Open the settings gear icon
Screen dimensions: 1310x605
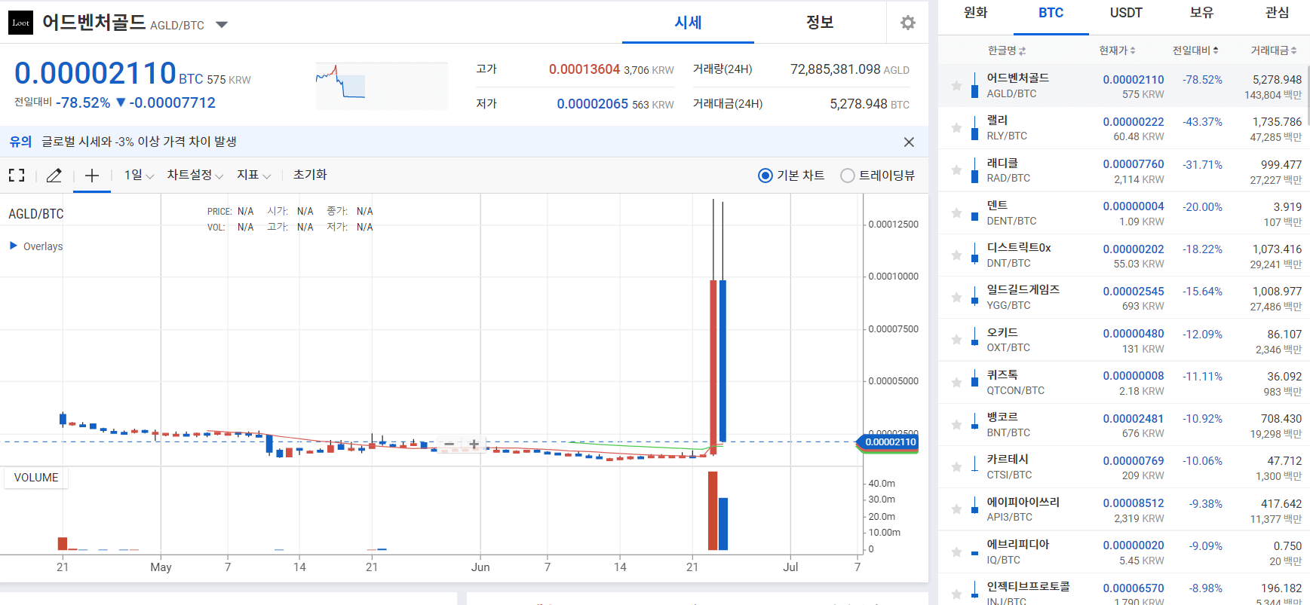coord(908,23)
